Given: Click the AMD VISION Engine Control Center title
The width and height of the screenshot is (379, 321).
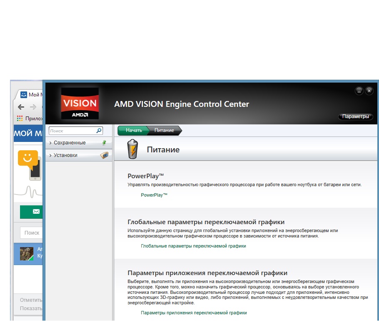Looking at the screenshot, I should (x=181, y=104).
